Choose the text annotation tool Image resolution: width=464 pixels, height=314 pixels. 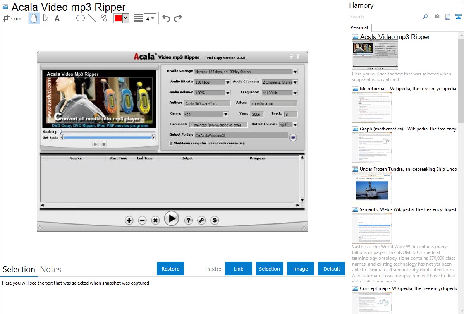click(x=57, y=18)
